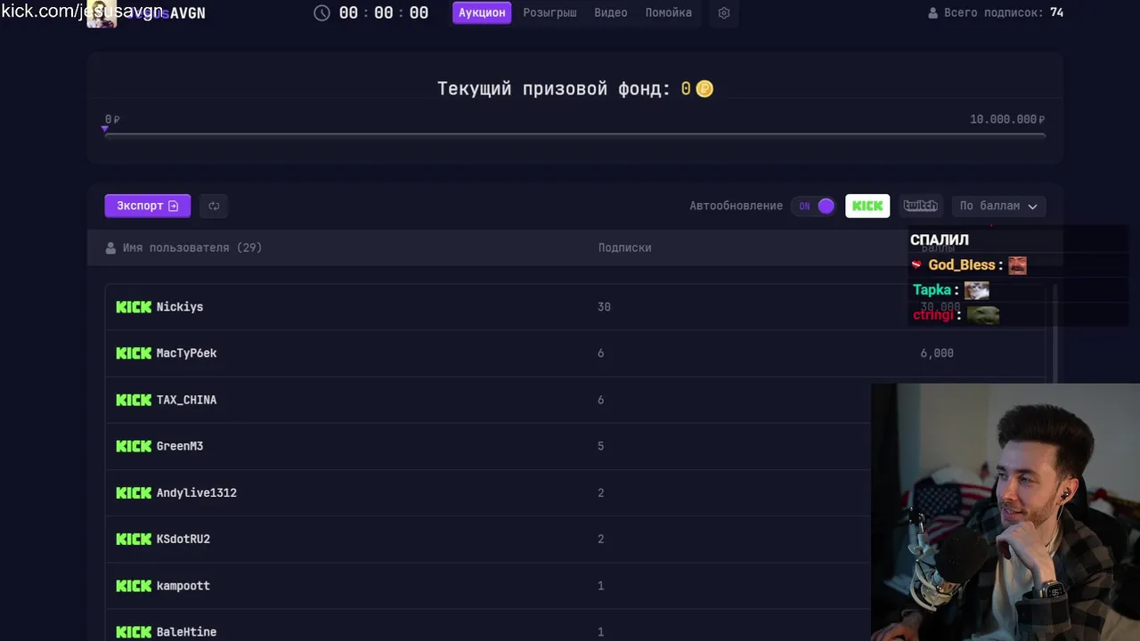Click Текущий призовой фонд heading
This screenshot has width=1140, height=641.
coord(553,89)
